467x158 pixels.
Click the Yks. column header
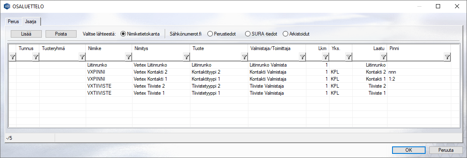(x=341, y=48)
